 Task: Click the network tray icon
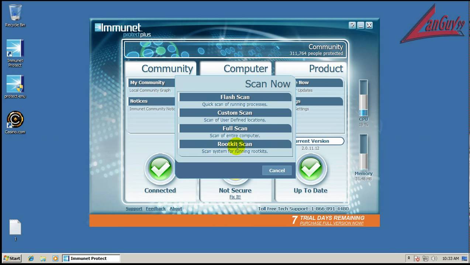(425, 258)
